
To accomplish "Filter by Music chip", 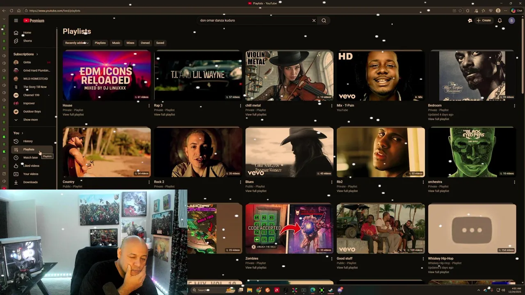I will click(x=116, y=43).
